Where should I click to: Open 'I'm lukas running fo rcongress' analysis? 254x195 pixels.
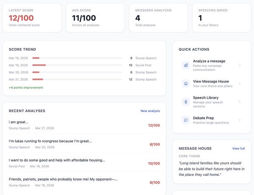[x=84, y=144]
